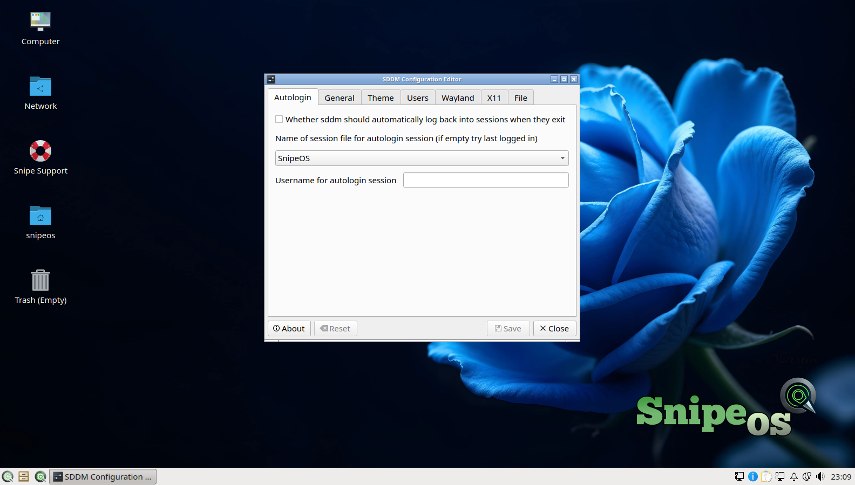The height and width of the screenshot is (485, 855).
Task: Click the Close button at dialog bottom
Action: click(x=555, y=328)
